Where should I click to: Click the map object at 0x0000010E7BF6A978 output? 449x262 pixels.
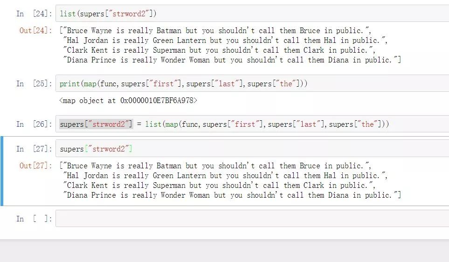[128, 101]
